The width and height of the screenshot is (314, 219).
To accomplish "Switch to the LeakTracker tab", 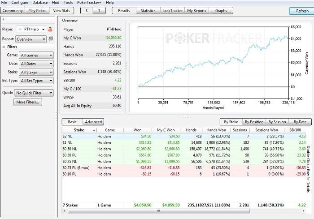I will (x=172, y=10).
